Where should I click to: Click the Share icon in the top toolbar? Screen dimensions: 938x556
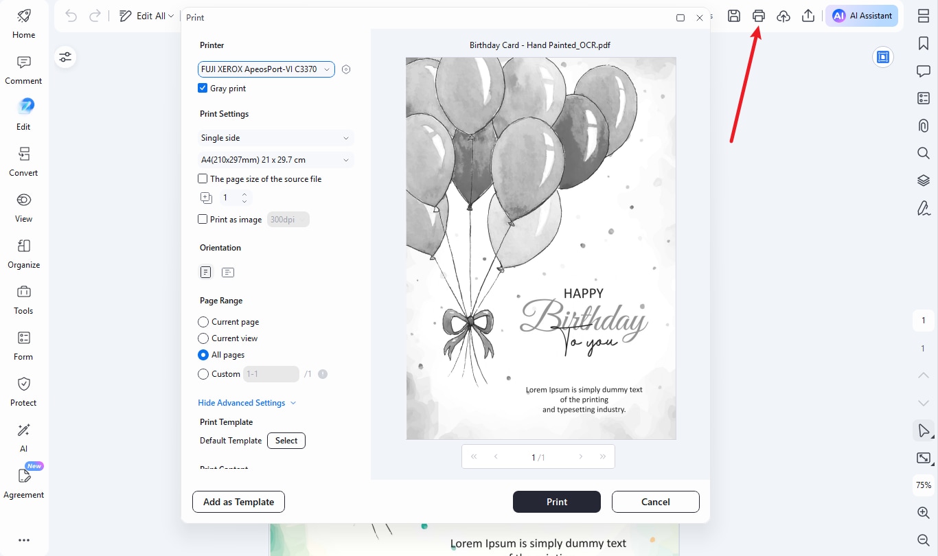tap(808, 16)
